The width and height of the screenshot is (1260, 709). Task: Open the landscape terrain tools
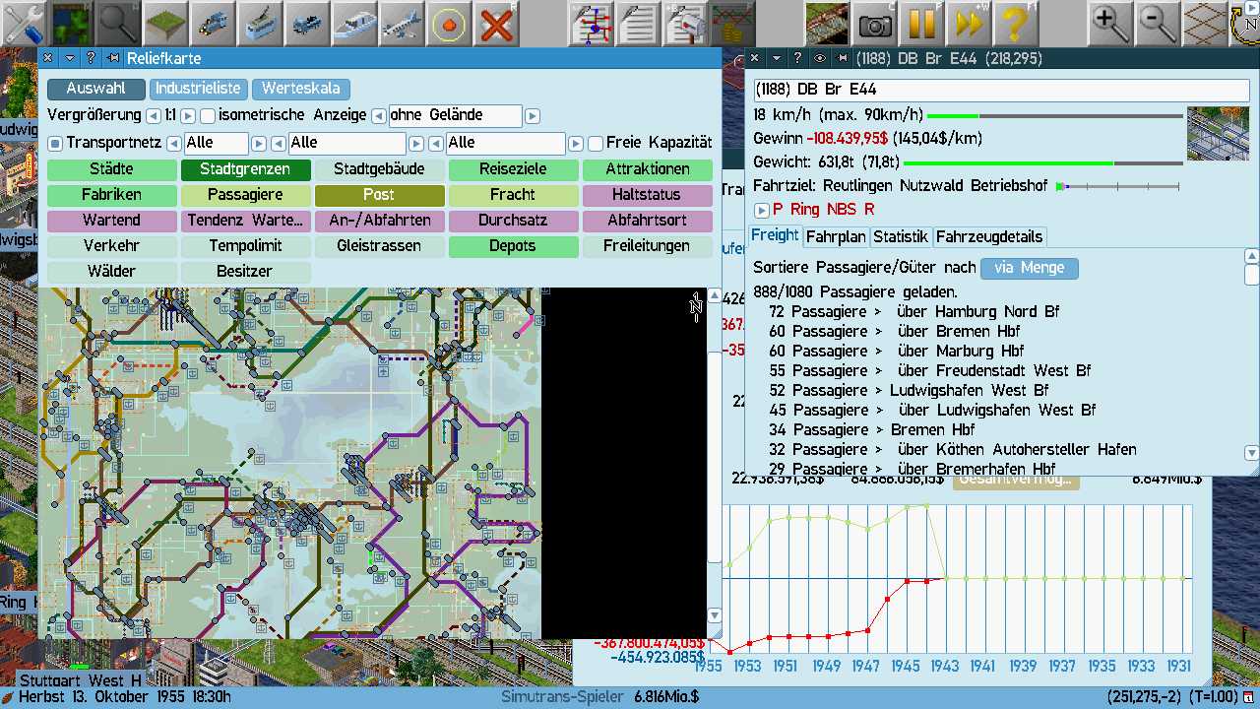[166, 22]
